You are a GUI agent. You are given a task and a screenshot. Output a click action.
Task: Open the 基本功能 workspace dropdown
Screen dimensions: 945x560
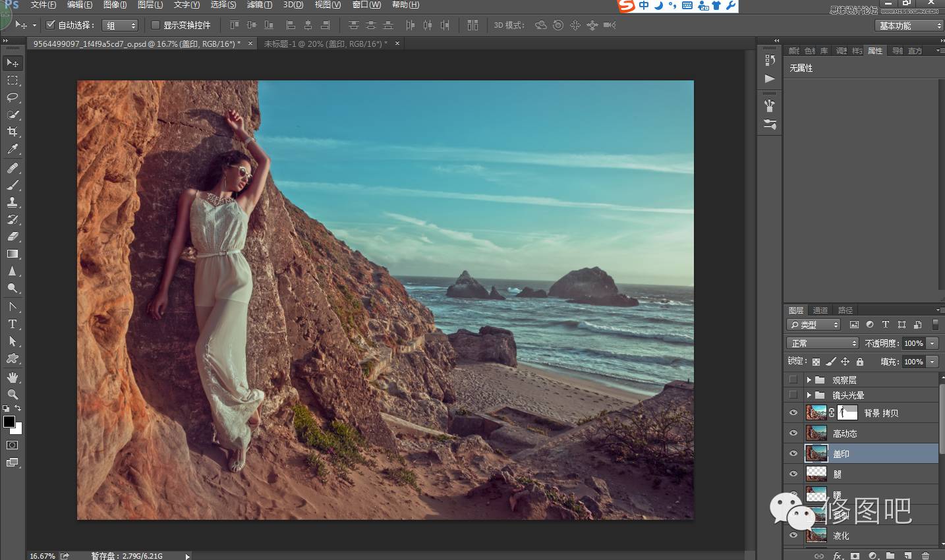click(910, 25)
